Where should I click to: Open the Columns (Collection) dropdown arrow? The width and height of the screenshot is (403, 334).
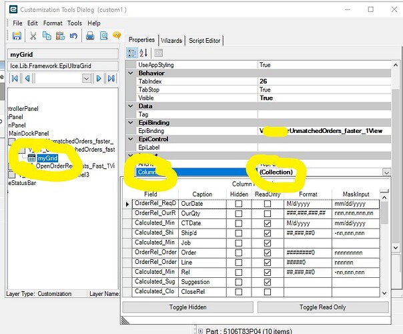click(x=387, y=172)
